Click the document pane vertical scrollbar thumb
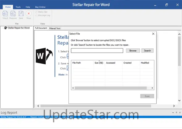This screenshot has width=182, height=129. coord(179,51)
